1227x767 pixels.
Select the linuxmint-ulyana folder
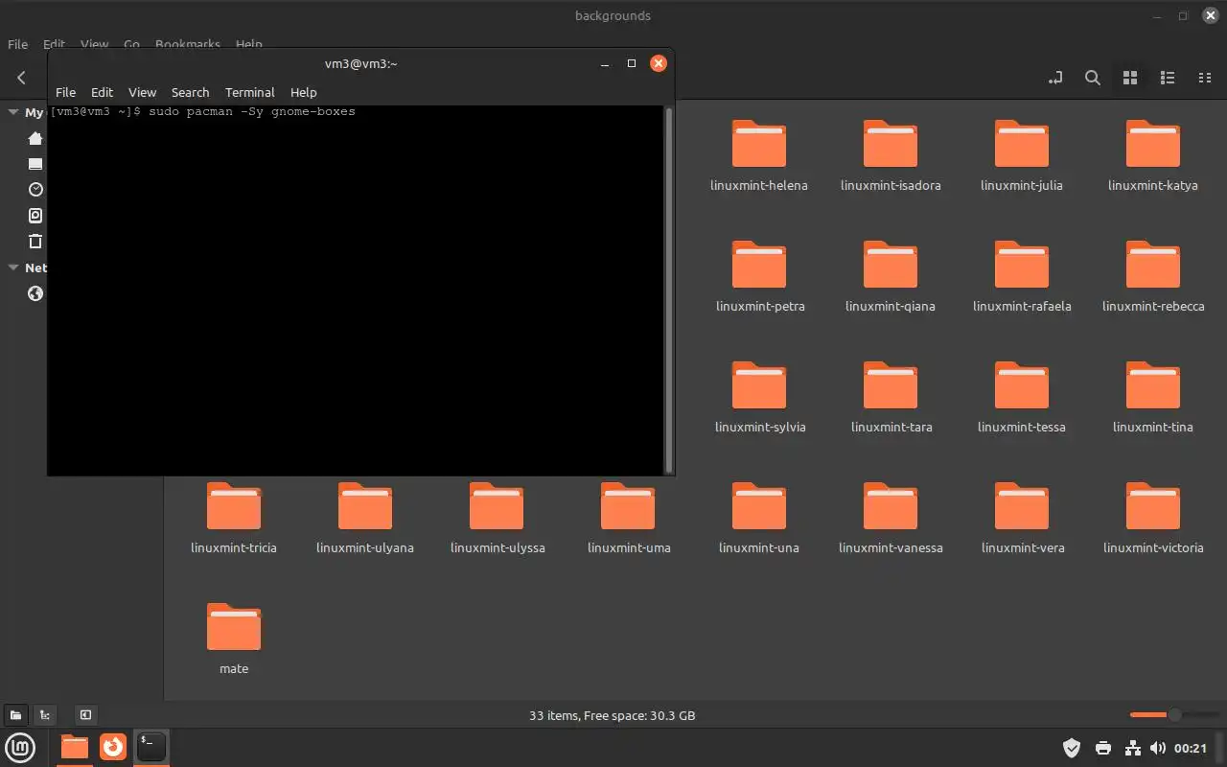[x=365, y=518]
